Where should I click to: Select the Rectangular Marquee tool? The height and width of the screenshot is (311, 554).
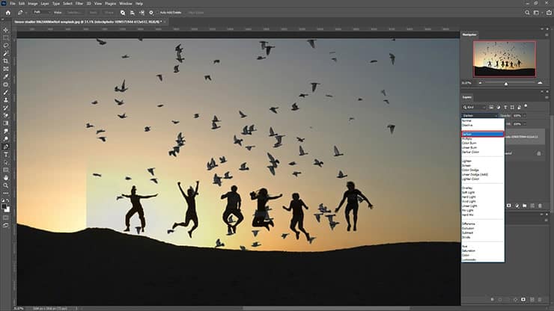coord(6,37)
